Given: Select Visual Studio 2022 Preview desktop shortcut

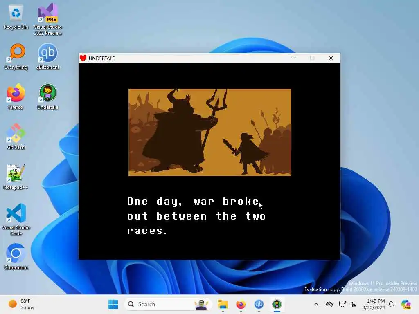Looking at the screenshot, I should (48, 19).
